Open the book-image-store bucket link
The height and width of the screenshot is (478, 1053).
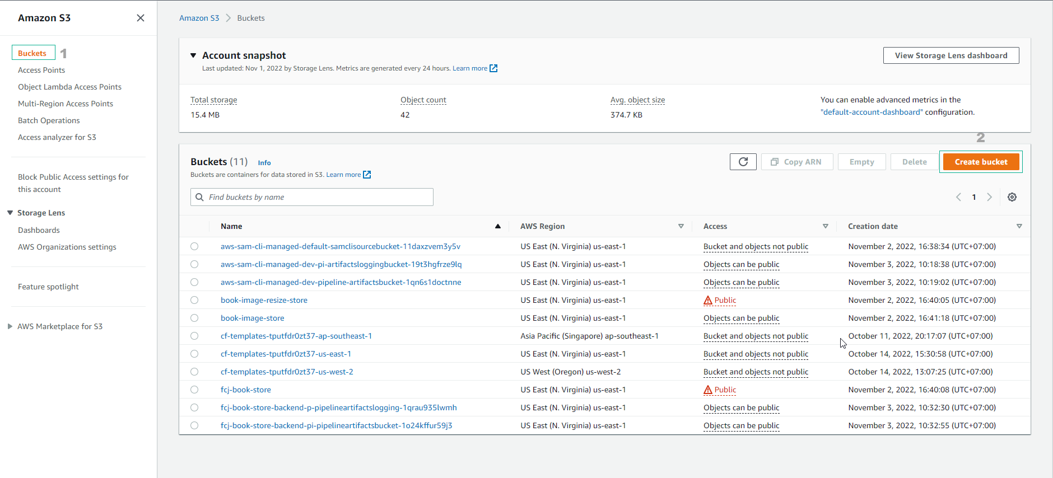click(x=253, y=318)
